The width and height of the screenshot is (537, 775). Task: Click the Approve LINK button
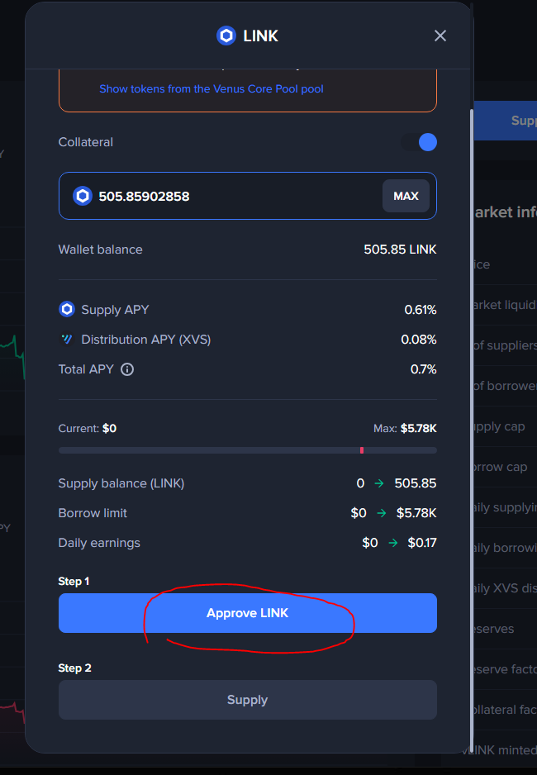click(x=248, y=613)
